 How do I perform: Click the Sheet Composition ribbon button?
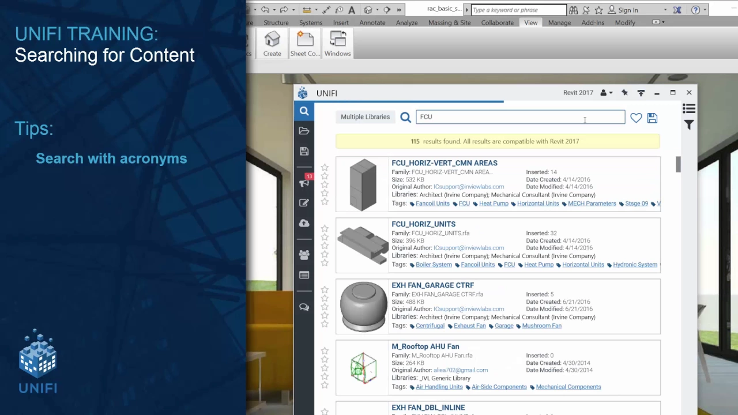coord(305,44)
